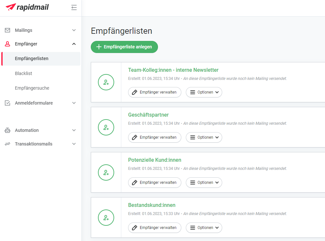Click the add-recipient icon for Team-Kolleg:innen list
The height and width of the screenshot is (241, 325).
(106, 82)
